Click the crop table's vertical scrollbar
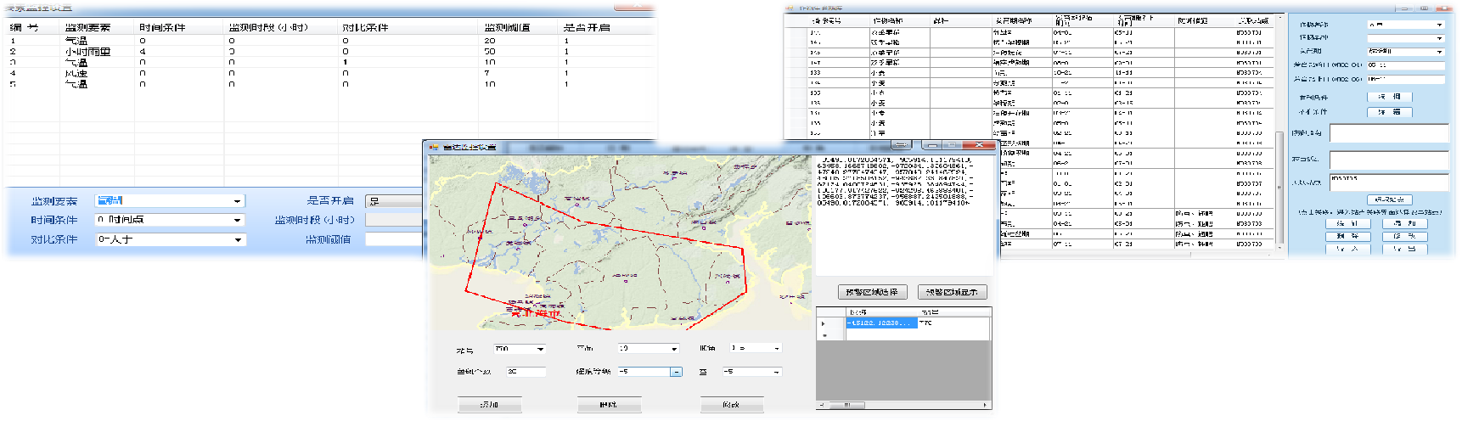The image size is (1462, 421). (x=1280, y=187)
